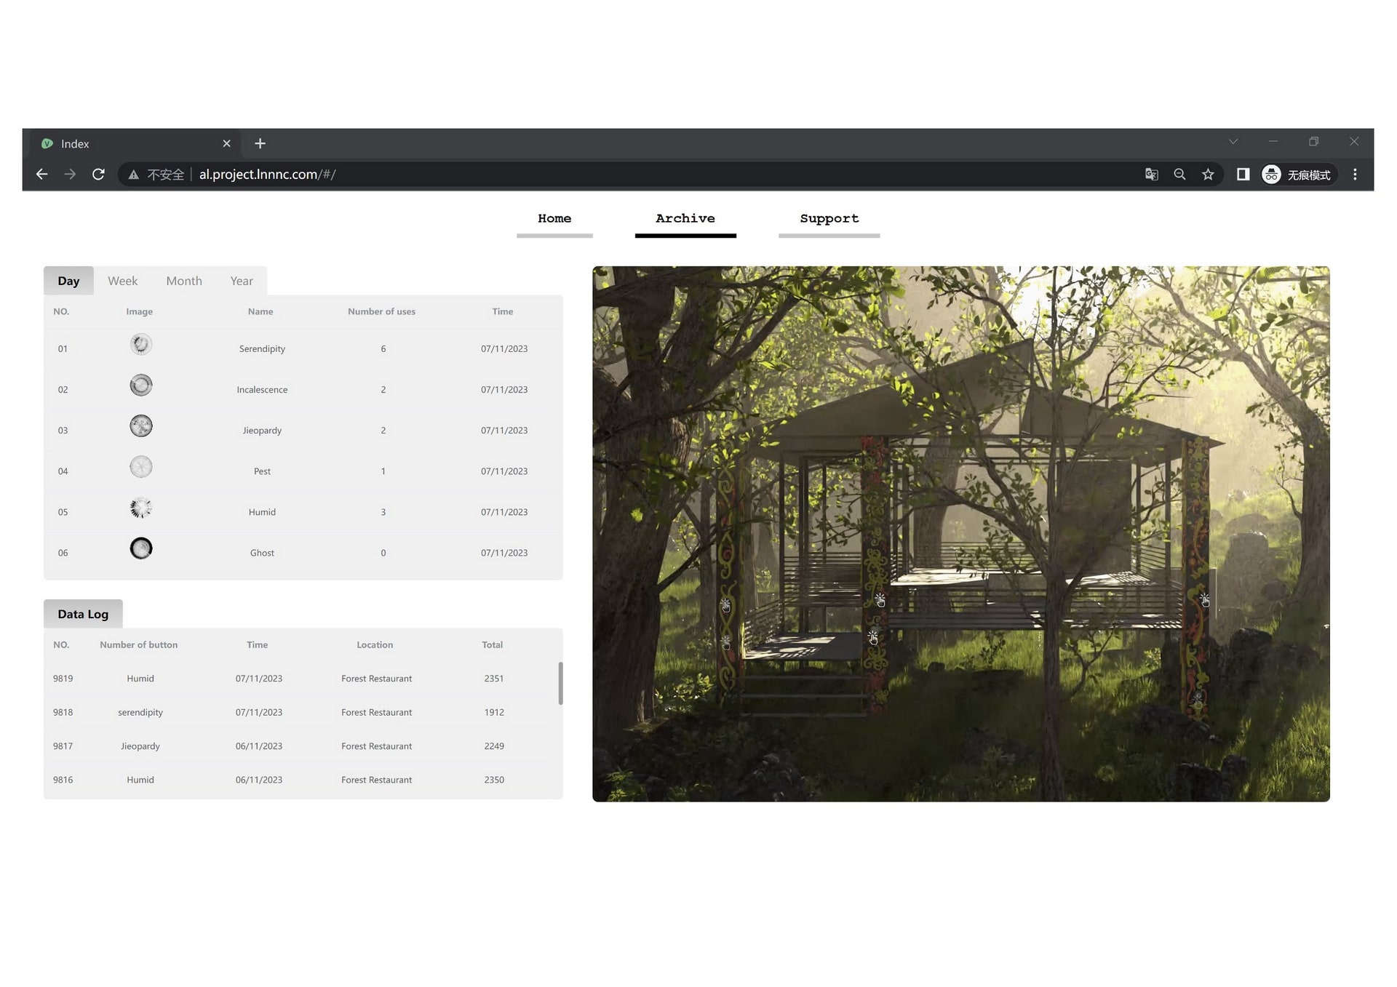Screen dimensions: 1397x987
Task: Click the Serendipity pattern image
Action: point(140,344)
